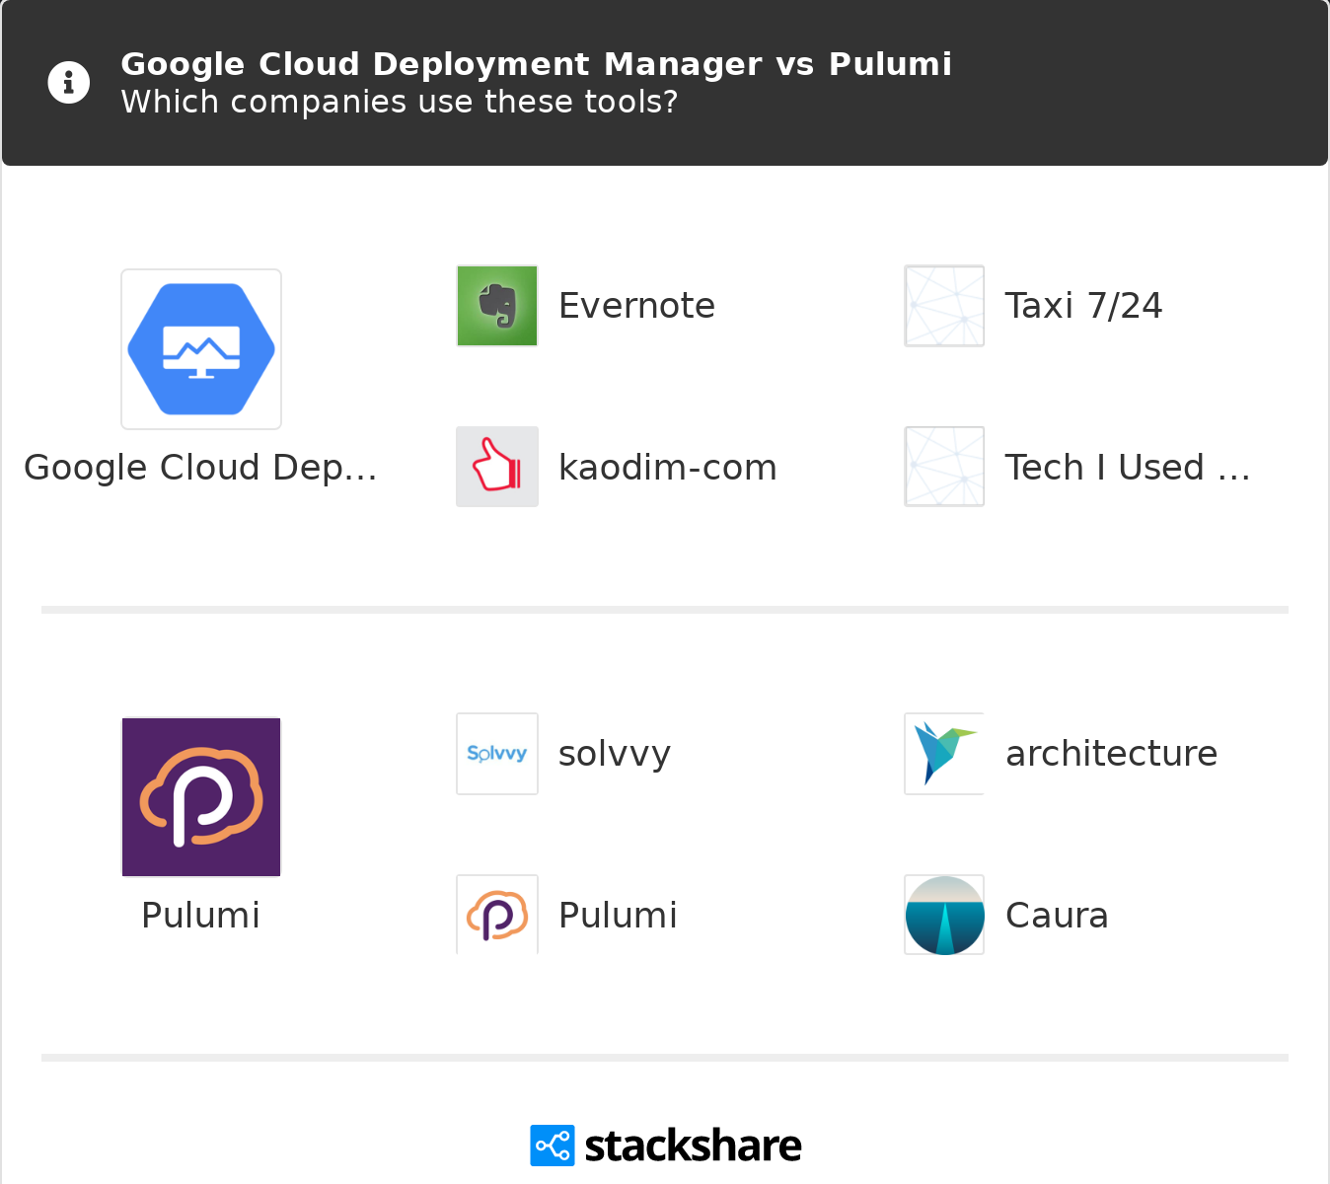Click the architecture hummingbird logo
Viewport: 1330px width, 1184px height.
click(944, 754)
